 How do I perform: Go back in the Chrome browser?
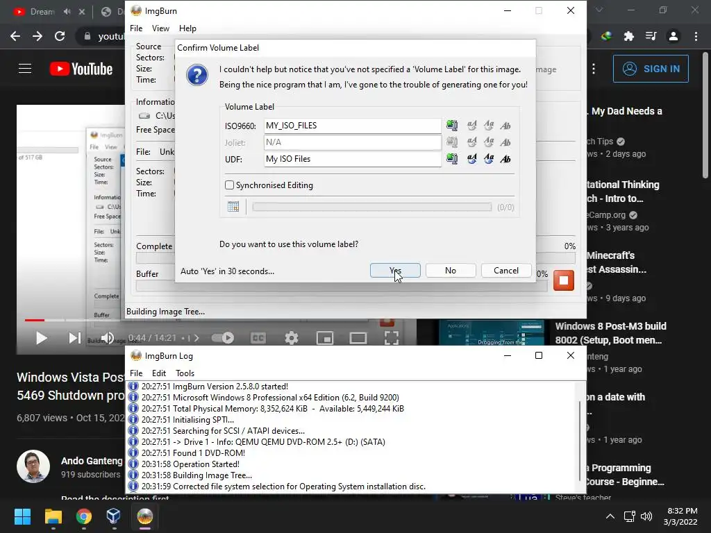click(x=15, y=36)
